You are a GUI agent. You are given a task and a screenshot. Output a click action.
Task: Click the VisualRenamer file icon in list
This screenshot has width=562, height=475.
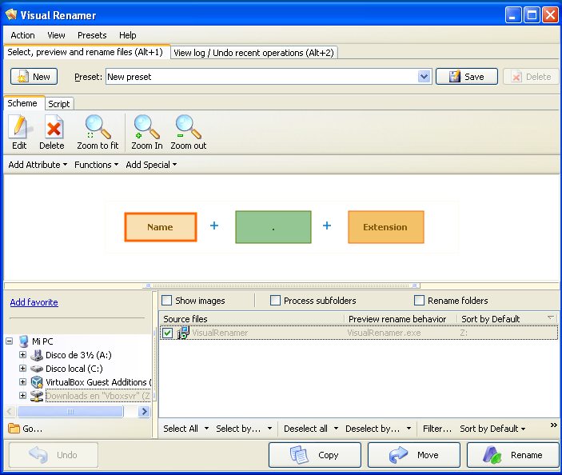click(x=183, y=333)
